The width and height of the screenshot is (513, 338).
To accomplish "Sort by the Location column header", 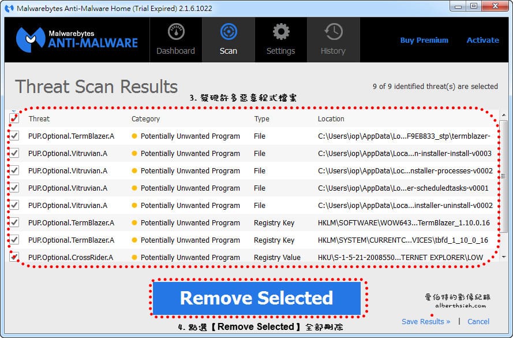I will [331, 119].
